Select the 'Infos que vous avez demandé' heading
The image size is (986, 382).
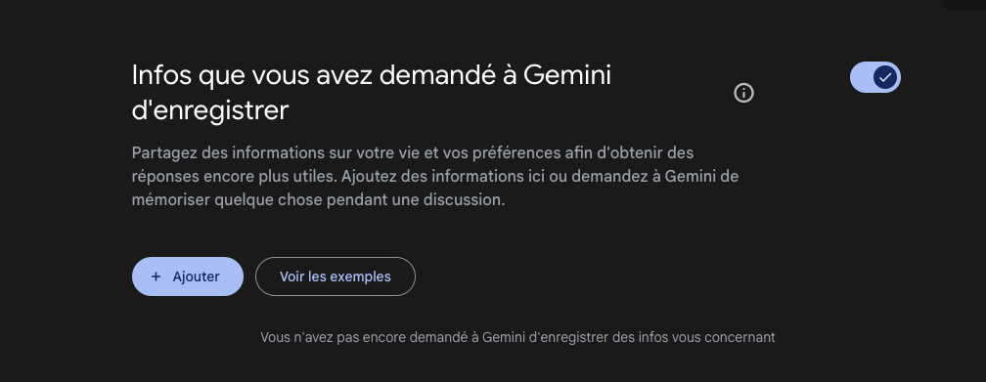pos(371,93)
